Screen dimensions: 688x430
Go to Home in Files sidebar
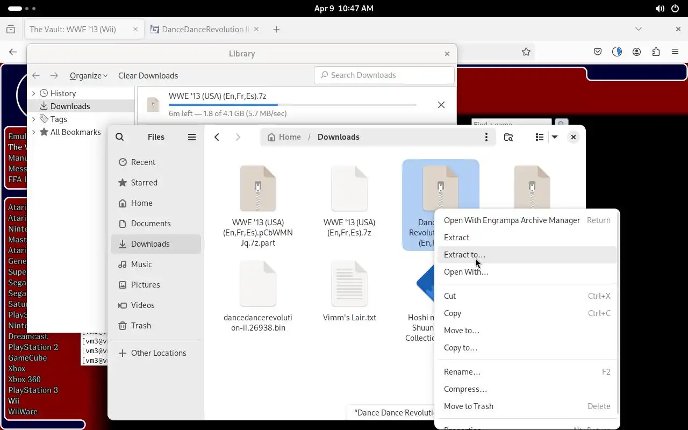click(156, 203)
